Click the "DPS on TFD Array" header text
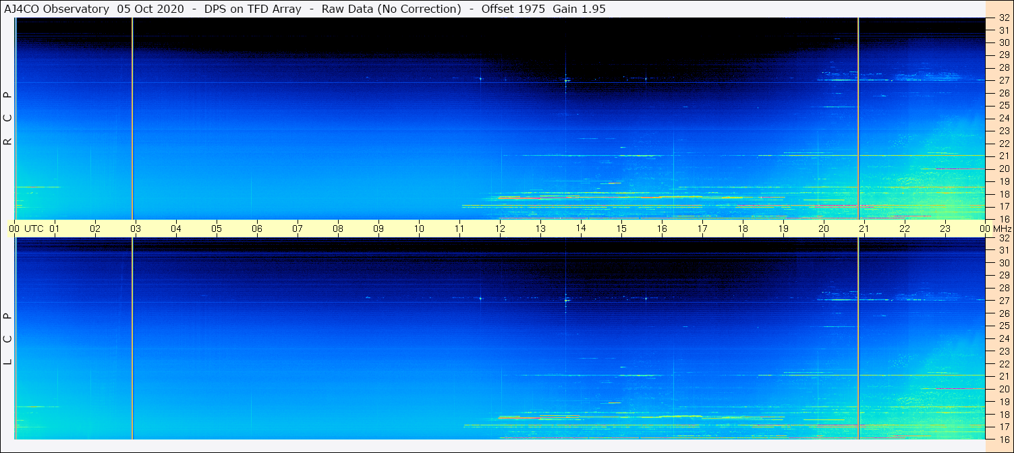 pyautogui.click(x=252, y=9)
